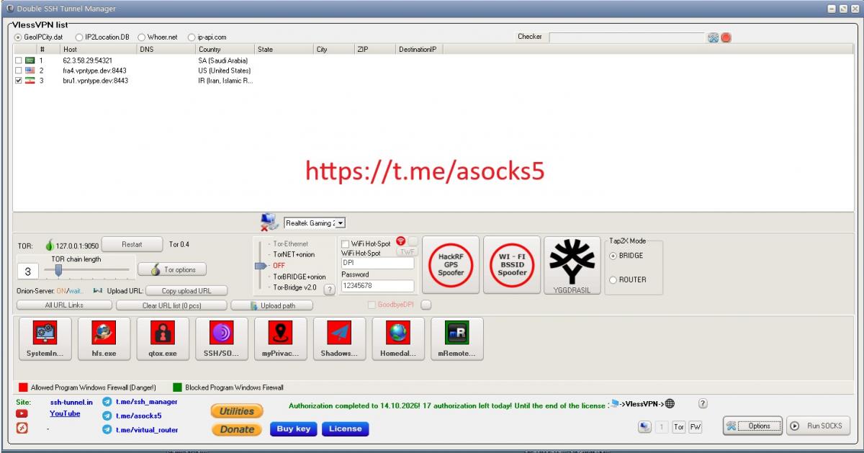Viewport: 864px width, 453px height.
Task: Select ROUTER in Tap2X Mode
Action: tap(613, 279)
